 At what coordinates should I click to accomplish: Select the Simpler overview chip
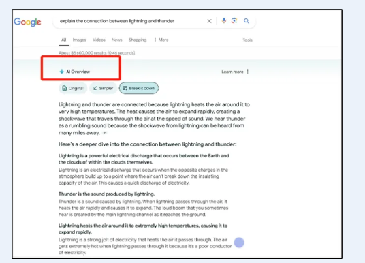coord(103,88)
